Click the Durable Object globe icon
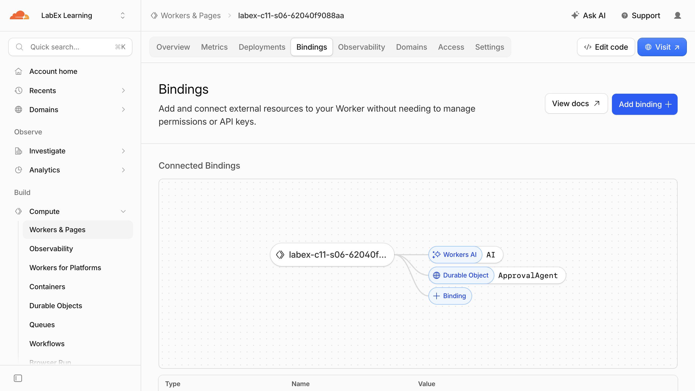Viewport: 695px width, 391px height. tap(437, 275)
